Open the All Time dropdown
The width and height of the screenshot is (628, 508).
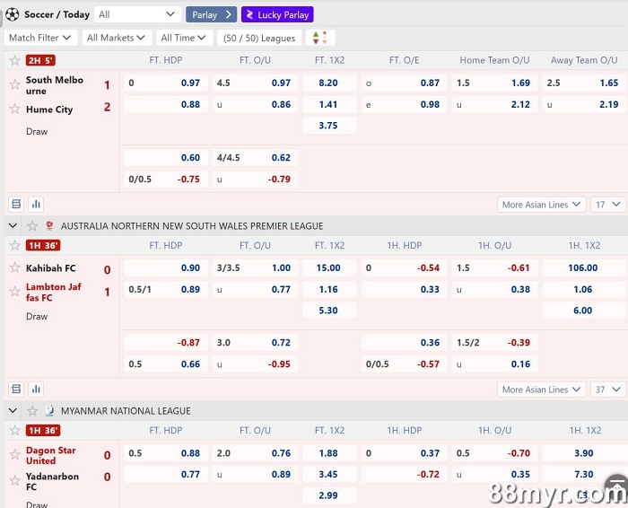coord(184,38)
